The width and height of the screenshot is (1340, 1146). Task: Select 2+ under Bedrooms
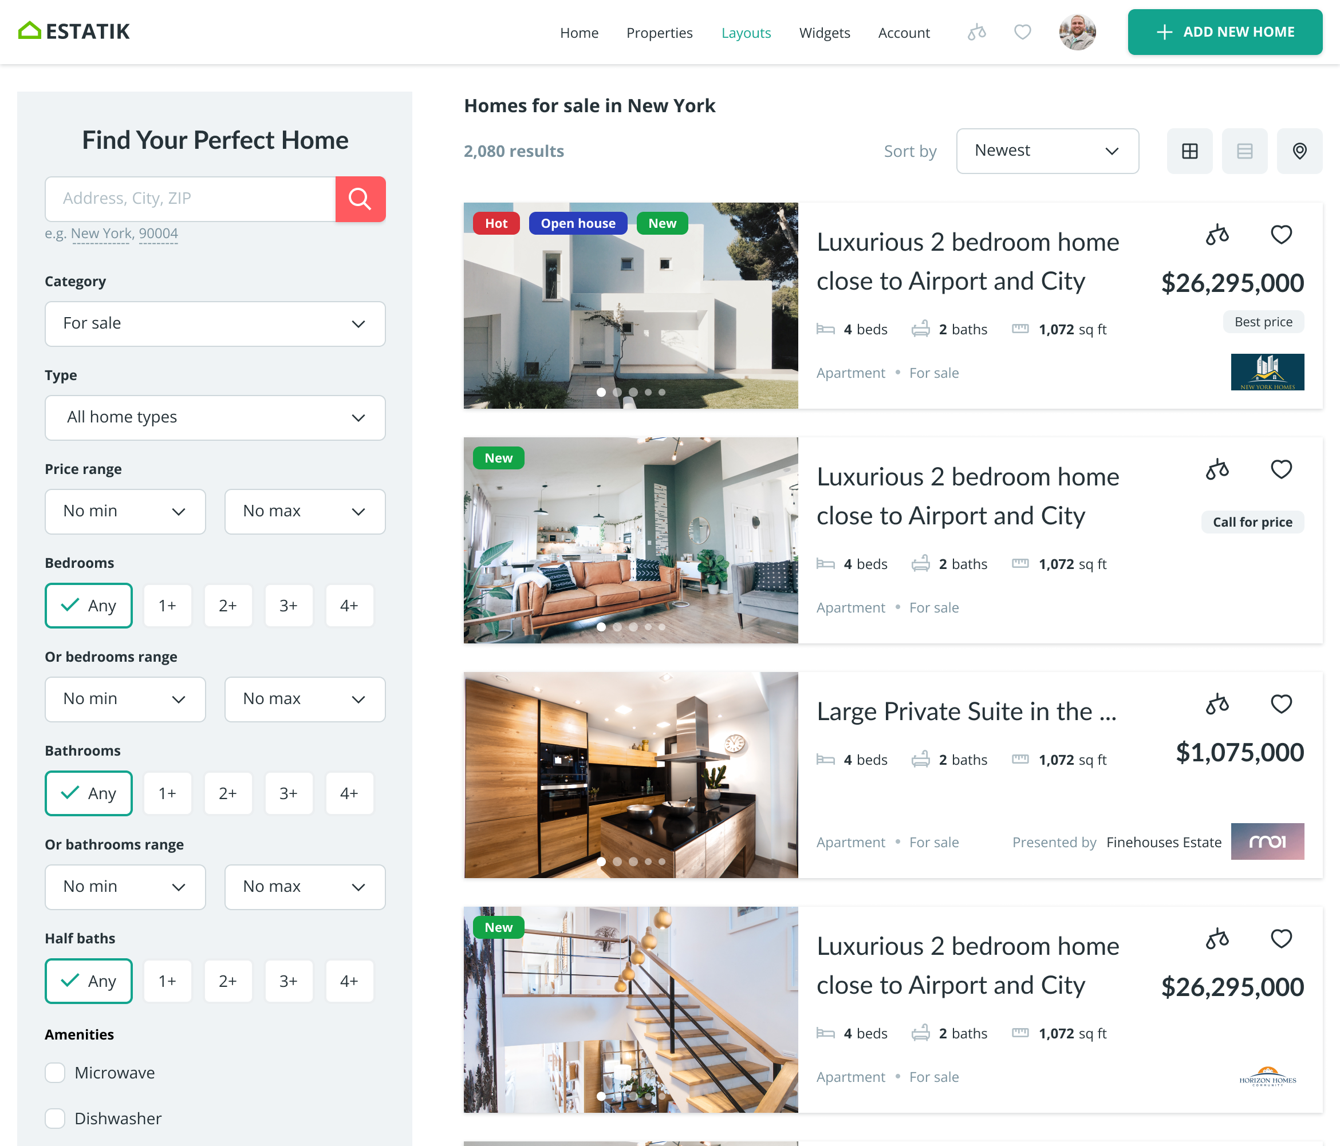click(x=228, y=606)
